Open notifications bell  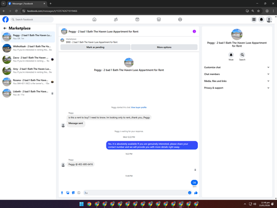pos(261,19)
